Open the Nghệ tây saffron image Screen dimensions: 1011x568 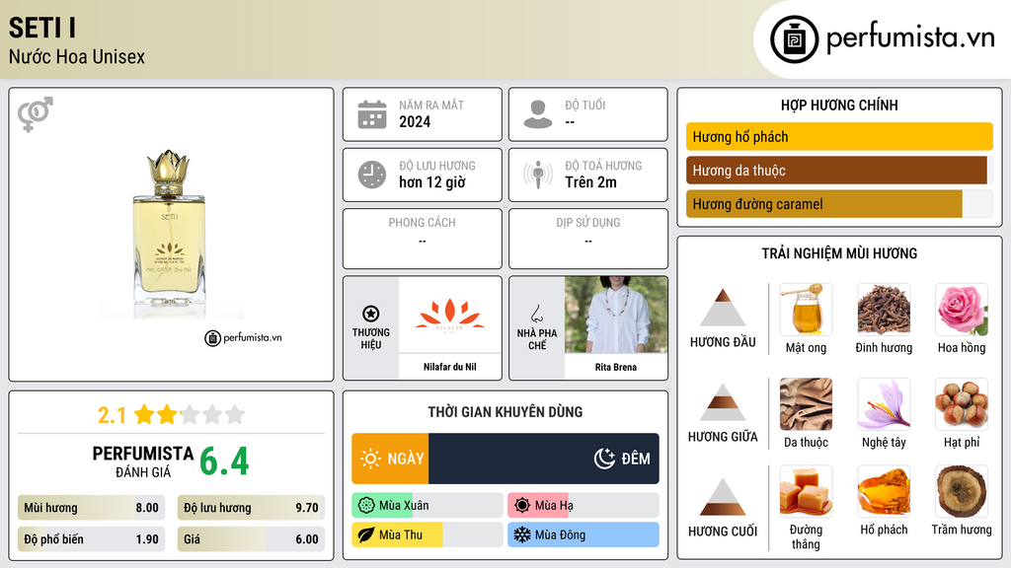[884, 403]
